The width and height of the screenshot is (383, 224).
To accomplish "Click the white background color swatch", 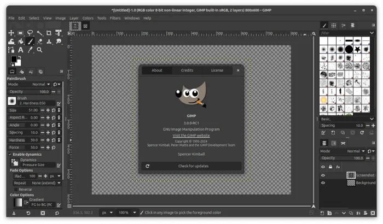I will pyautogui.click(x=18, y=63).
